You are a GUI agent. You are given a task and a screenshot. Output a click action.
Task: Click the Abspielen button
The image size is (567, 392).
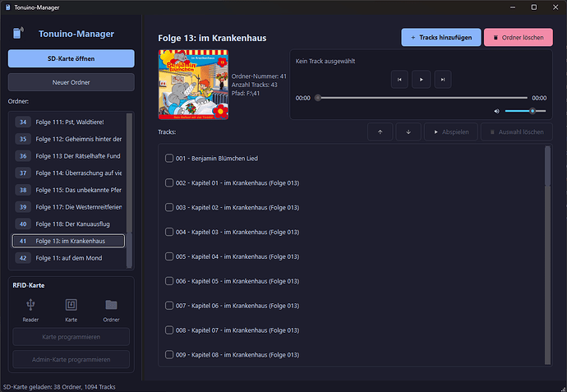click(451, 132)
